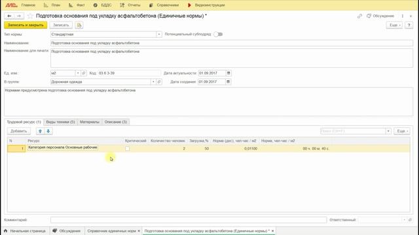The height and width of the screenshot is (235, 419).
Task: Open the Отчеты menu
Action: coord(130,5)
